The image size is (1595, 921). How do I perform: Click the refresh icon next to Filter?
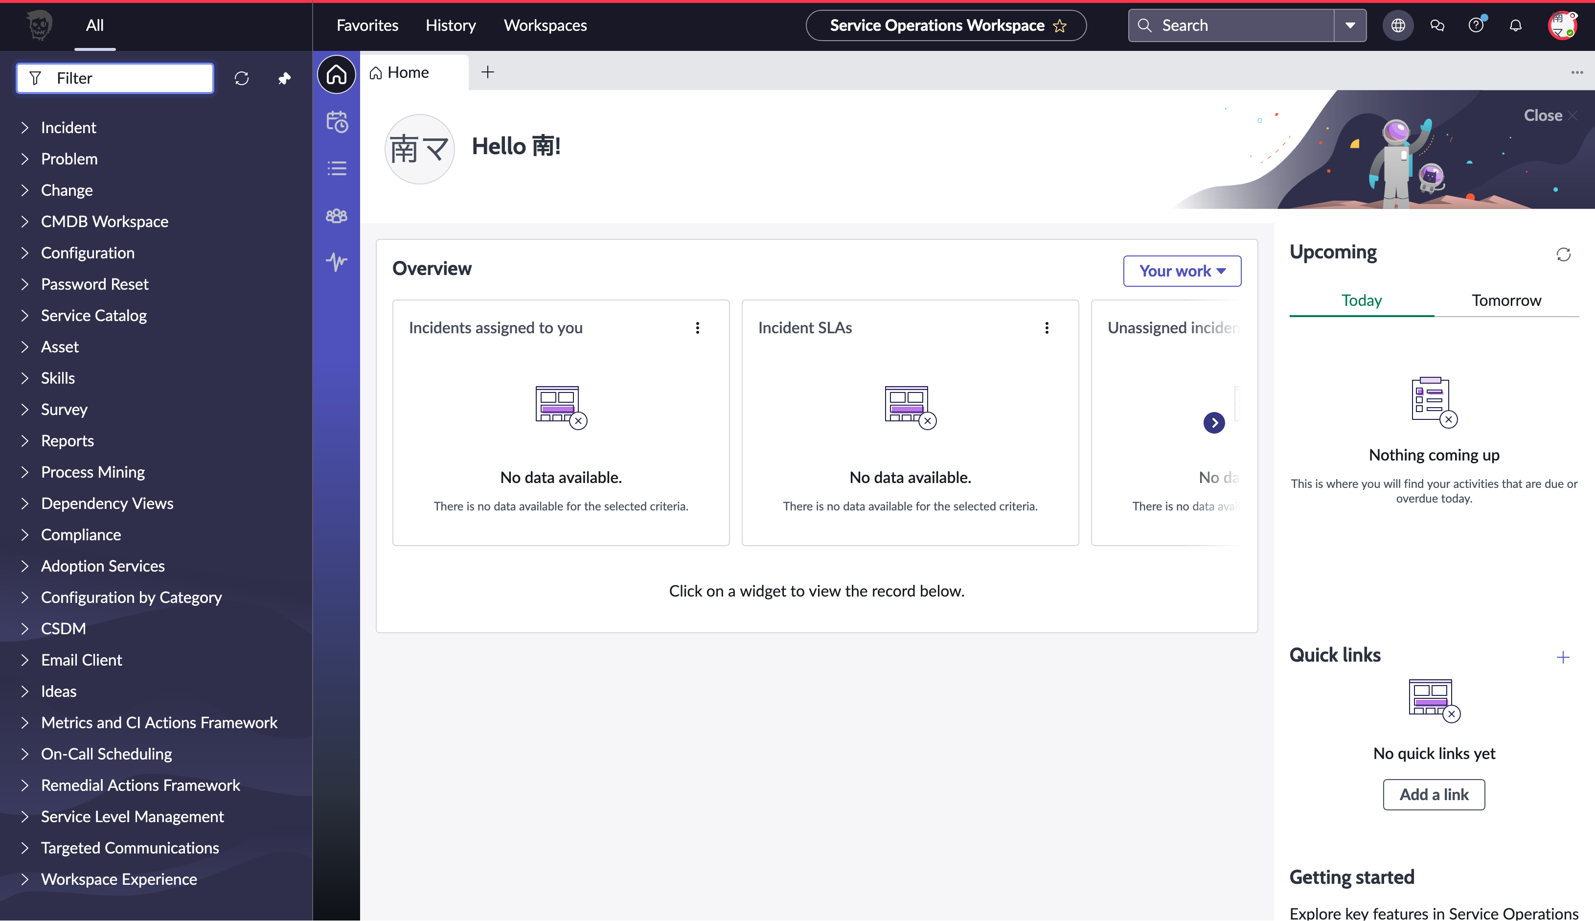(242, 78)
